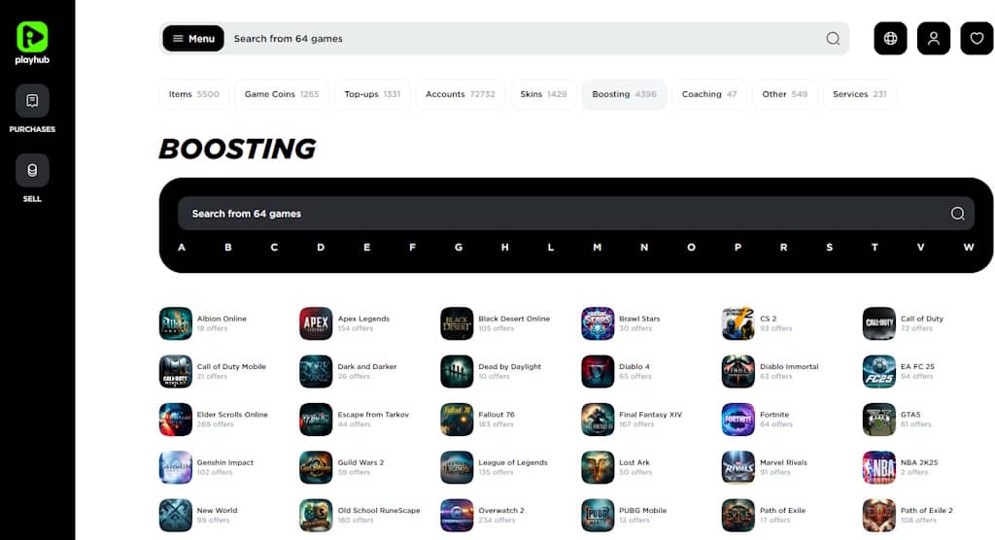Filter games by letter B
The image size is (995, 540).
[x=227, y=248]
